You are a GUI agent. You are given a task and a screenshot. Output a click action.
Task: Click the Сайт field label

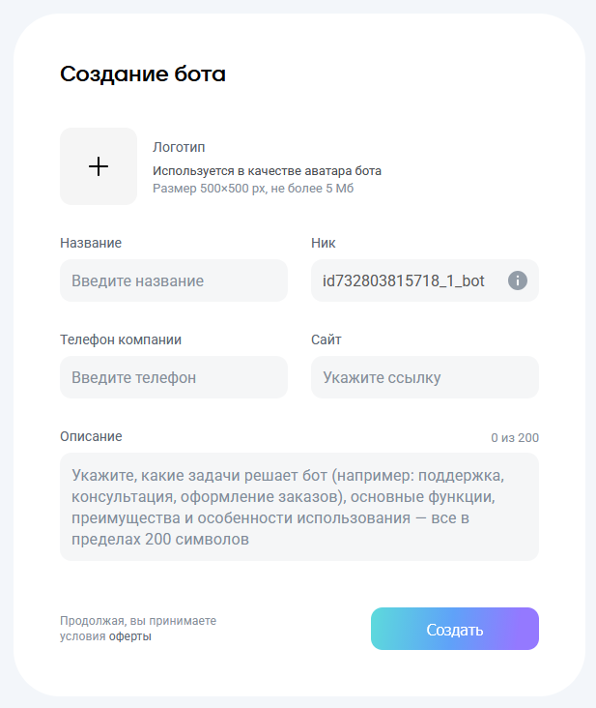tap(326, 339)
